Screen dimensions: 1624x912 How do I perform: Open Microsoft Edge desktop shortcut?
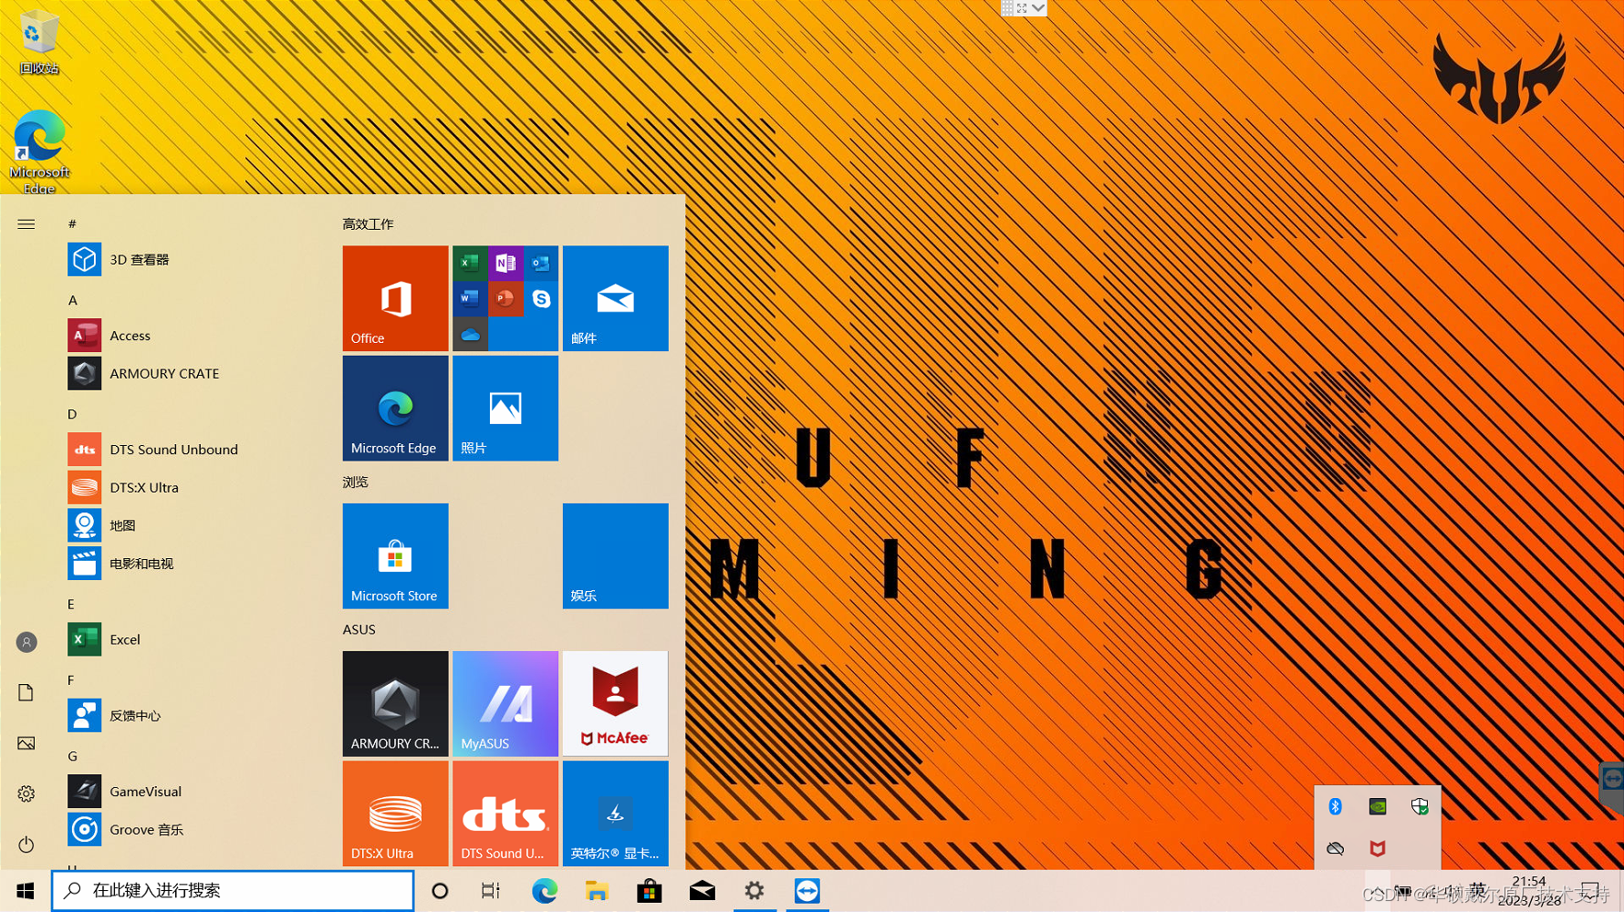[39, 151]
